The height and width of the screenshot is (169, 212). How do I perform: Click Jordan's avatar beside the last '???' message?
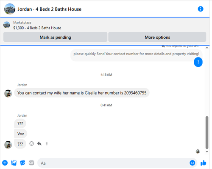tap(8, 145)
